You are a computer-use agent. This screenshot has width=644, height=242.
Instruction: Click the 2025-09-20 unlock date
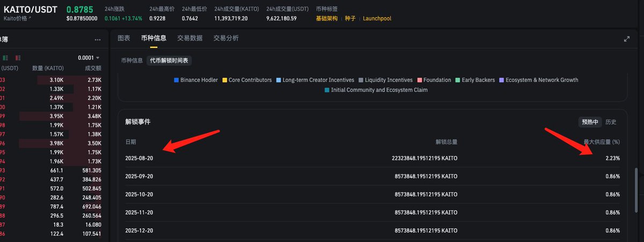coord(140,176)
